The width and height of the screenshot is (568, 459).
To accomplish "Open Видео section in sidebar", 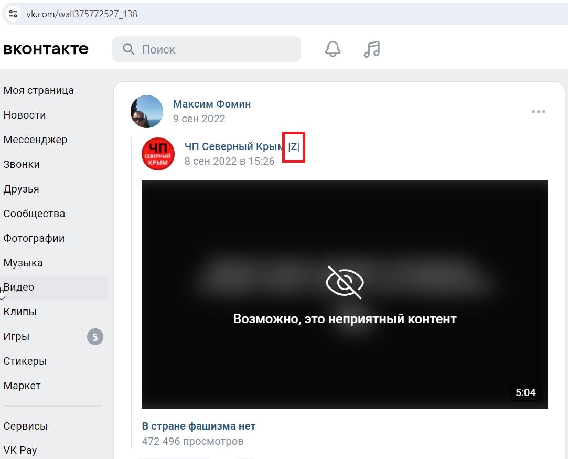I will 54,287.
